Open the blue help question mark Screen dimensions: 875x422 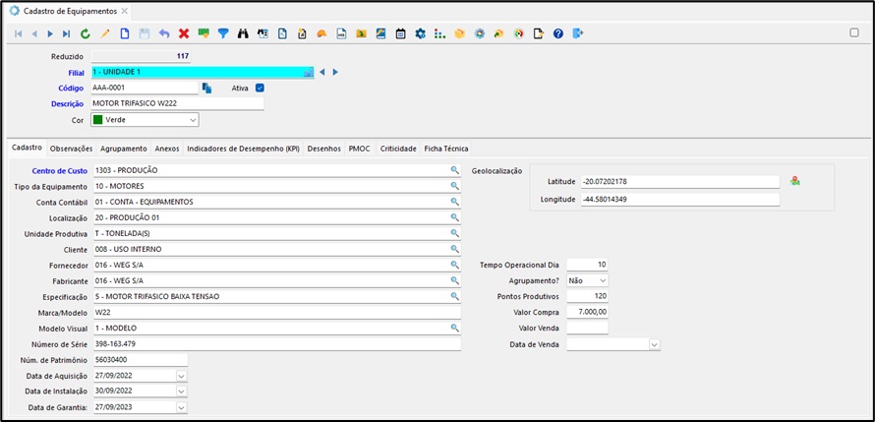pos(558,34)
